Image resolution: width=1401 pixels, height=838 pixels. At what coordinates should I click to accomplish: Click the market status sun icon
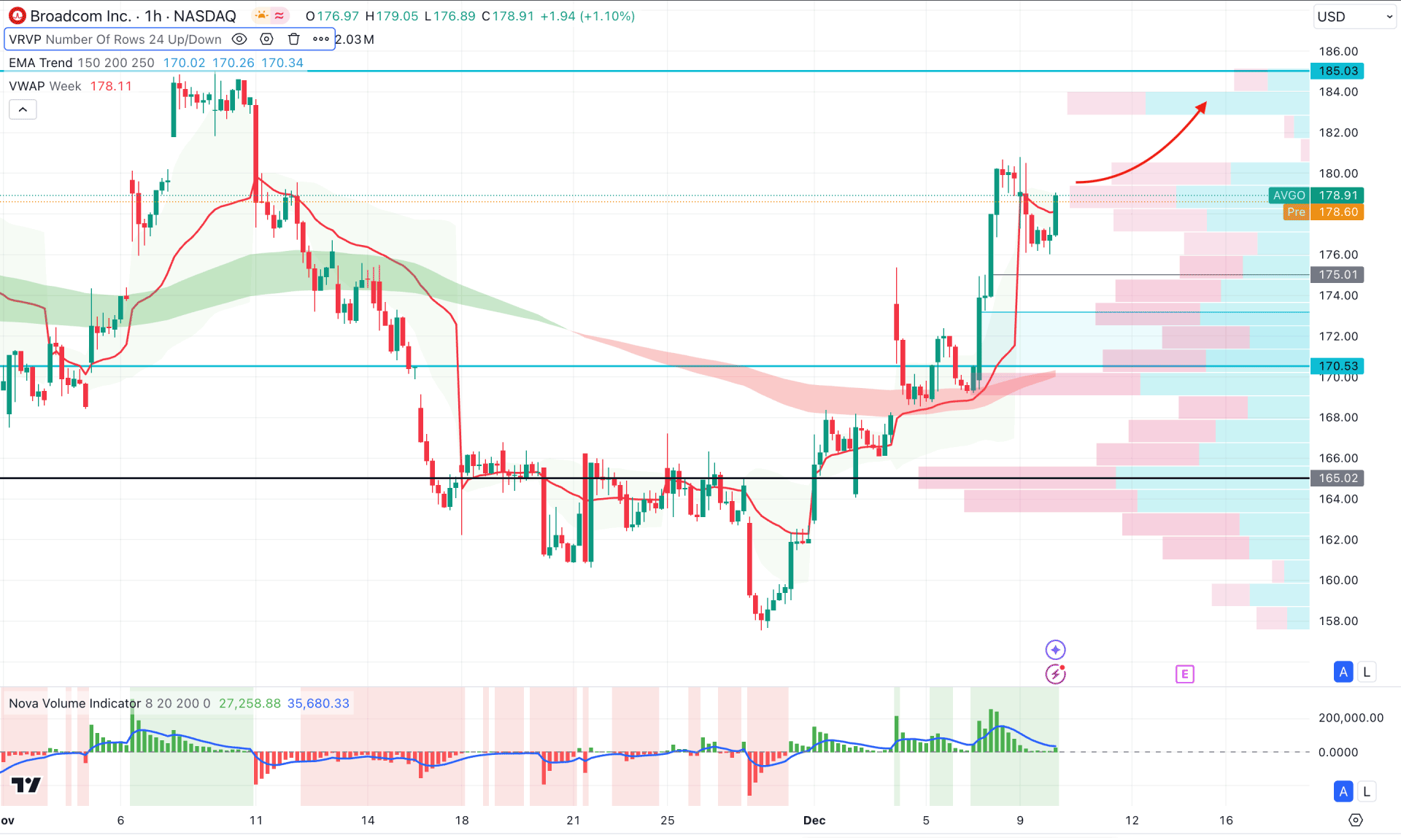pyautogui.click(x=261, y=15)
